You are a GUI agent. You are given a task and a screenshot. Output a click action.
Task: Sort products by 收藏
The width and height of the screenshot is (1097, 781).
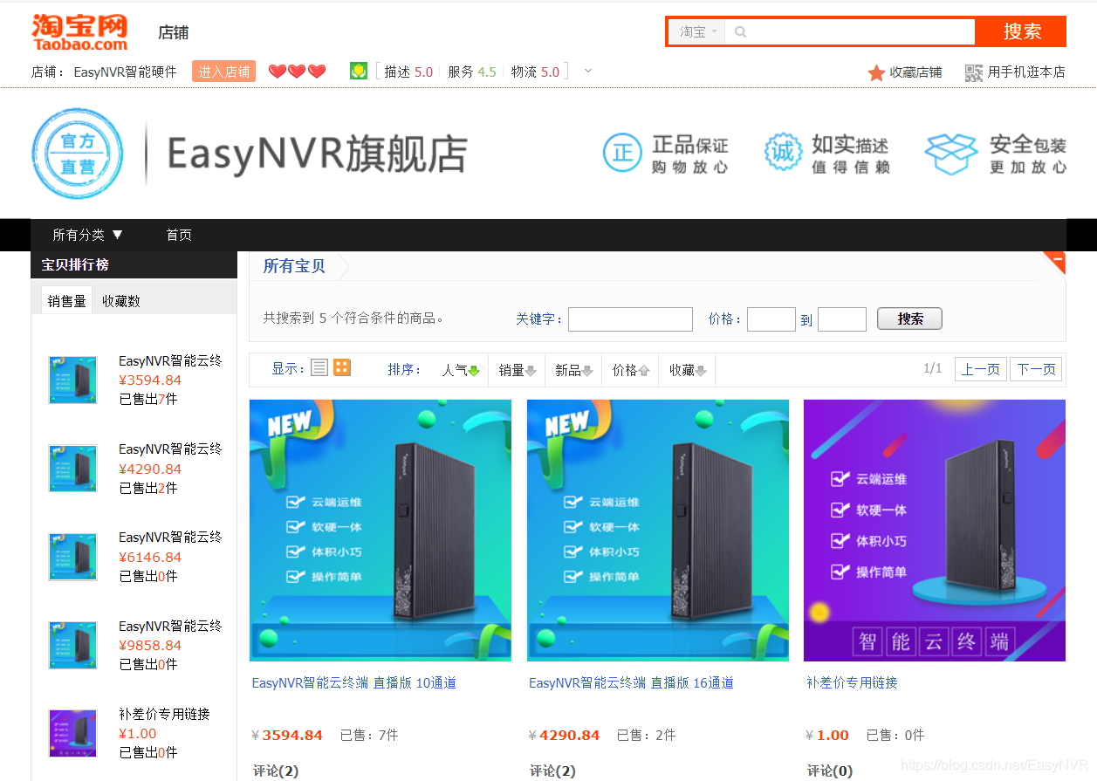tap(687, 370)
